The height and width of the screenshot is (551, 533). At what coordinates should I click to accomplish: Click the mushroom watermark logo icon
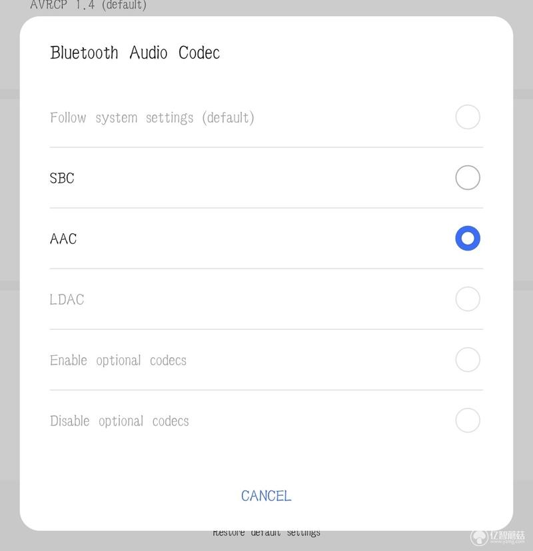(x=479, y=537)
